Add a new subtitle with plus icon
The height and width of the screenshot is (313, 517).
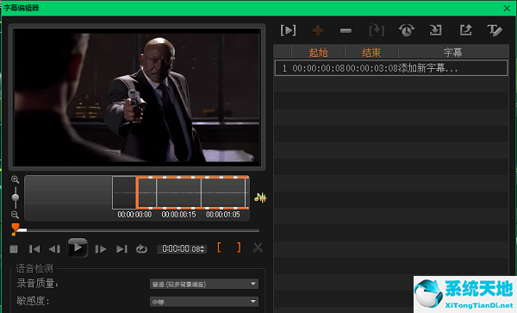tap(317, 31)
